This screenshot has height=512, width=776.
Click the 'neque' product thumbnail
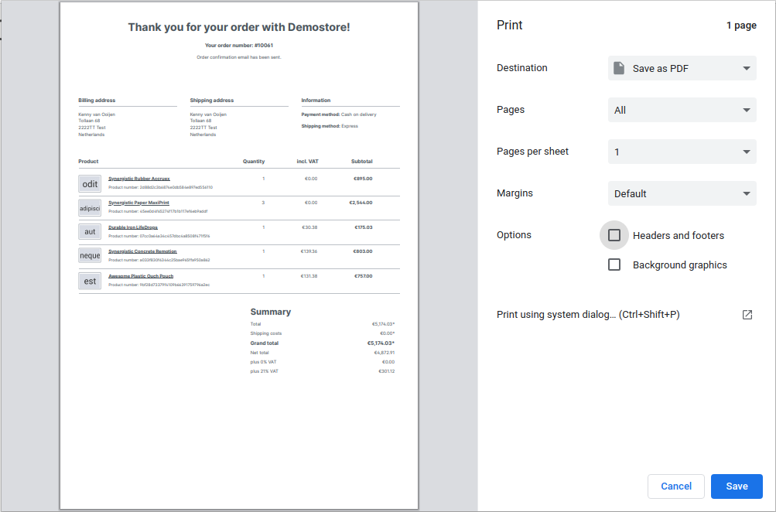[x=90, y=256]
